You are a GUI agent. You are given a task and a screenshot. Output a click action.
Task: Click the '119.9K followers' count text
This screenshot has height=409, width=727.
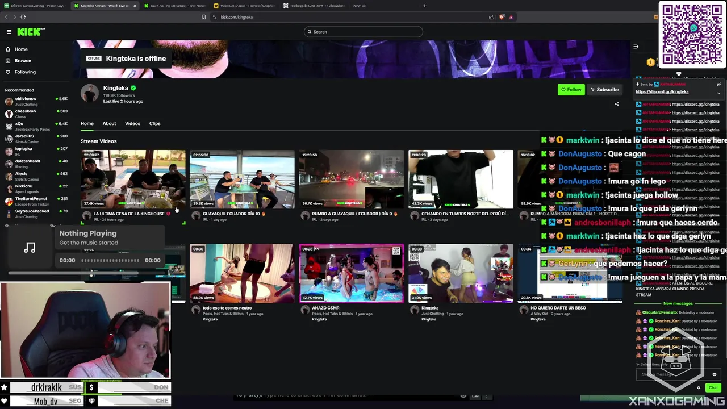(119, 95)
